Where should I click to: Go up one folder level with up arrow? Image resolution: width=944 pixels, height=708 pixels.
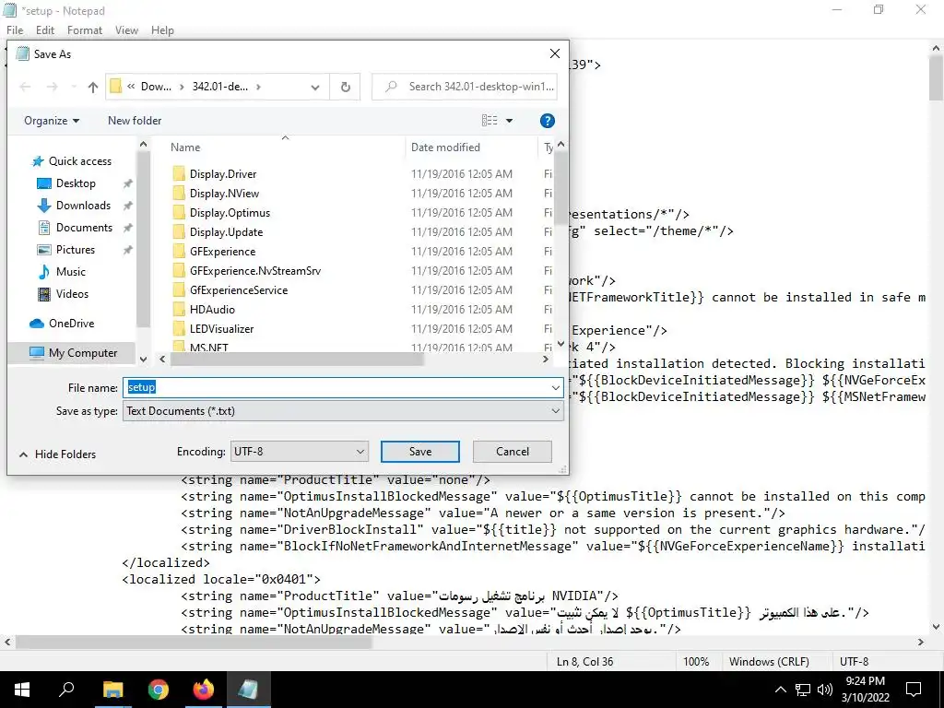(93, 87)
